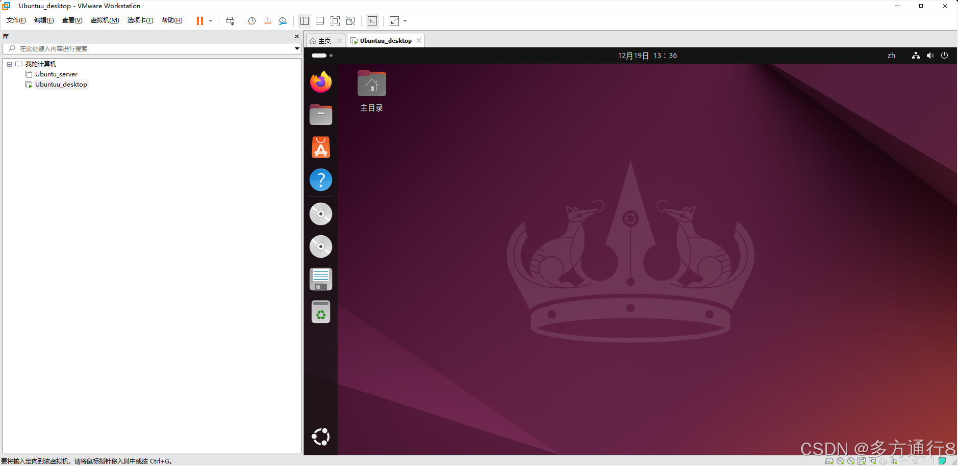
Task: Switch to the 主页 tab
Action: (324, 40)
